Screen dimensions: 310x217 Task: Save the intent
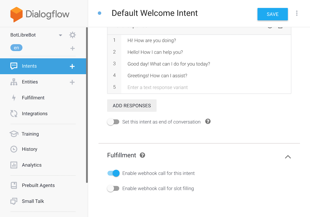click(x=273, y=14)
